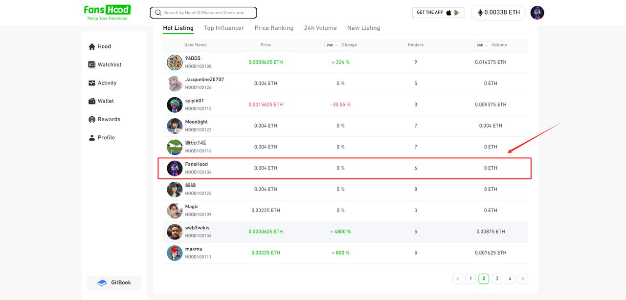Image resolution: width=626 pixels, height=300 pixels.
Task: Click the FansHood logo
Action: 107,13
